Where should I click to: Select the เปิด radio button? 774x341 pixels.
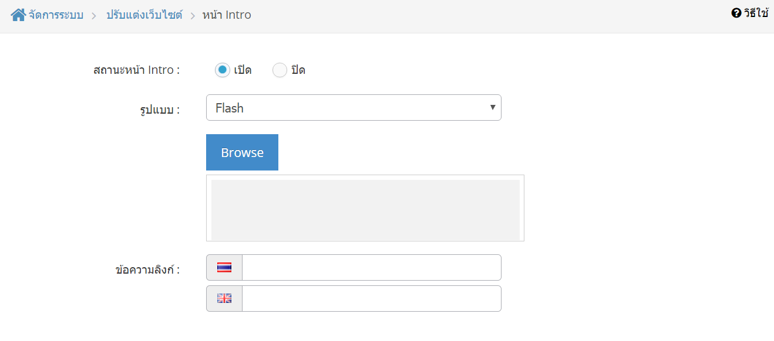pyautogui.click(x=222, y=70)
